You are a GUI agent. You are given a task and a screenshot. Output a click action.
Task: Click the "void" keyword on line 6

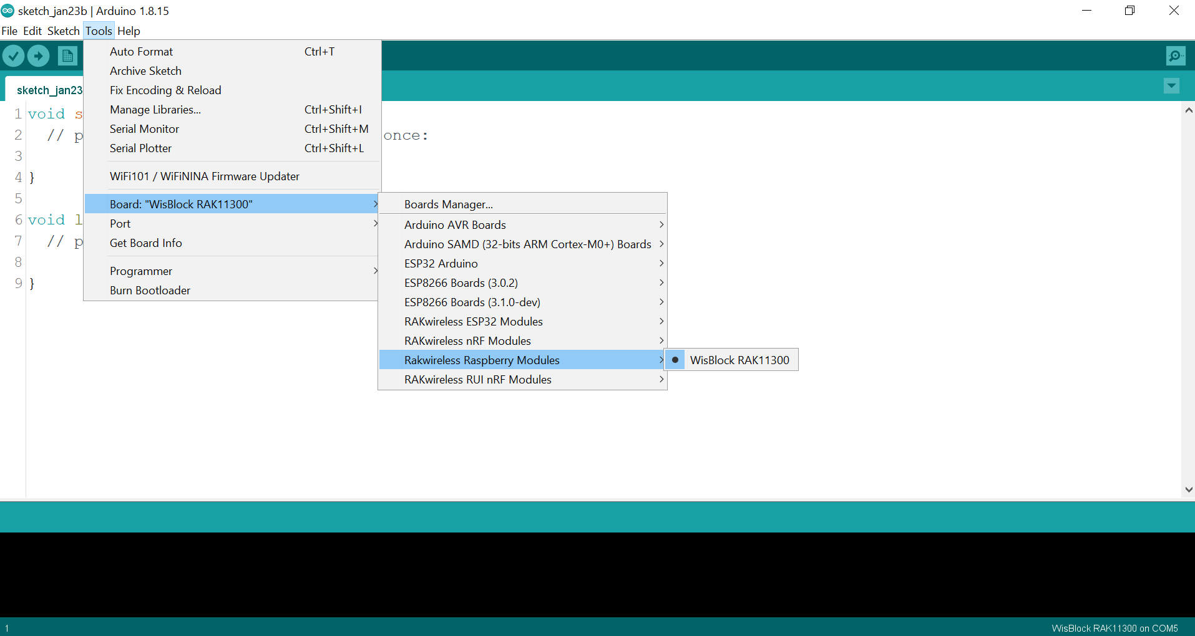(x=46, y=220)
